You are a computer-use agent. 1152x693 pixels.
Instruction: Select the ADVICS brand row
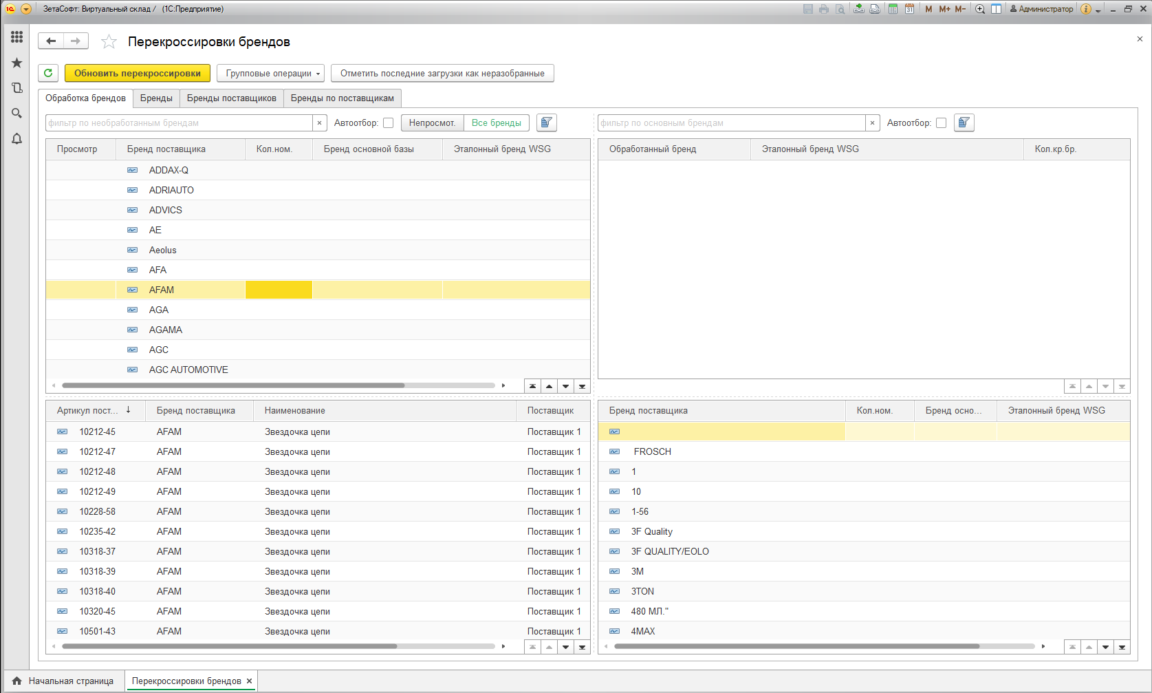[318, 210]
